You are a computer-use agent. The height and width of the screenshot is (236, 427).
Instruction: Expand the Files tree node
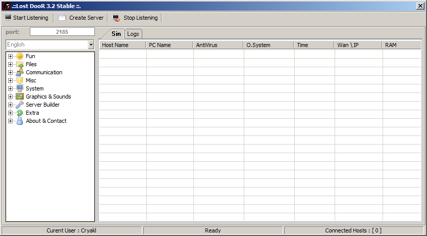tap(10, 64)
